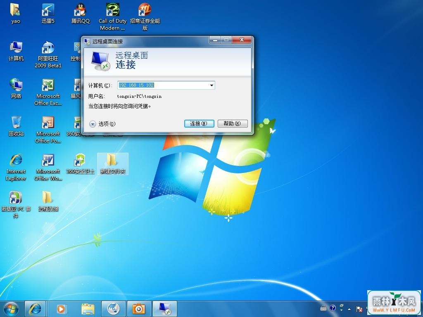Open Windows Media Player from taskbar

tap(62, 309)
